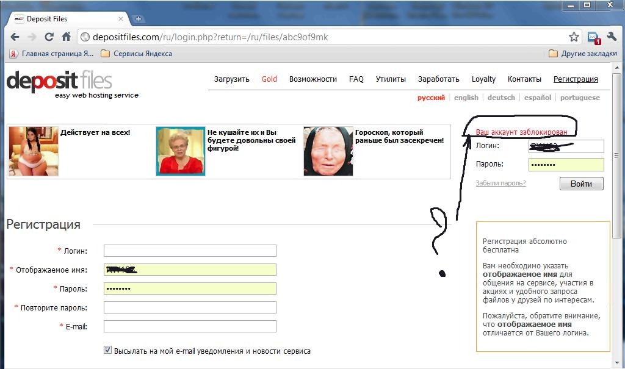The width and height of the screenshot is (625, 369).
Task: Open the Gold menu item
Action: tap(269, 79)
